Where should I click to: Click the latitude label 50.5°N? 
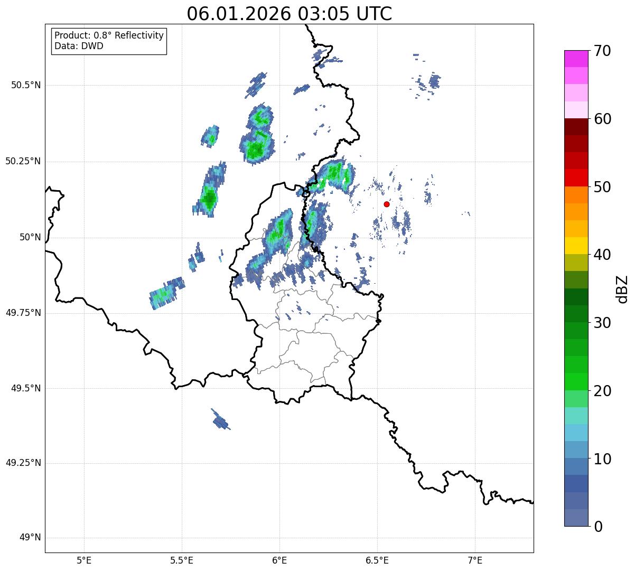[x=25, y=85]
